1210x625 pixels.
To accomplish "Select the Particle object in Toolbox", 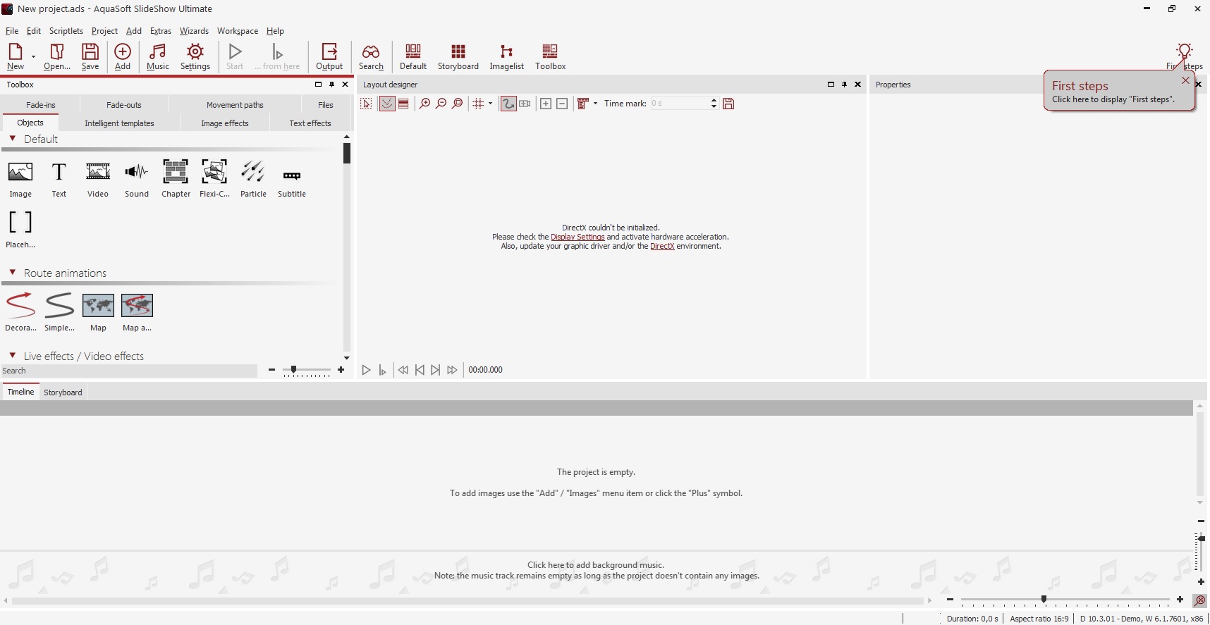I will point(253,179).
